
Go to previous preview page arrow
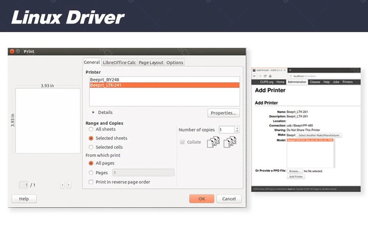(x=62, y=185)
